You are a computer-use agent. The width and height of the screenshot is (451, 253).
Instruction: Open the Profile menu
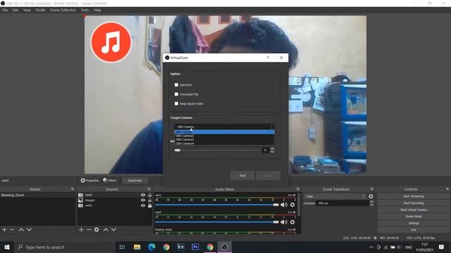tap(41, 10)
